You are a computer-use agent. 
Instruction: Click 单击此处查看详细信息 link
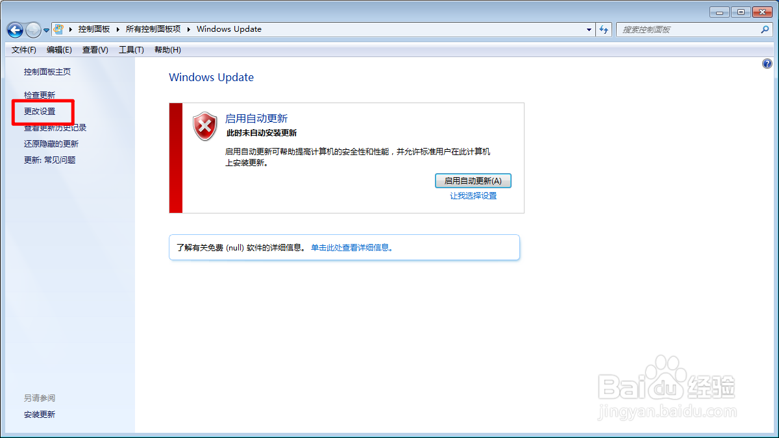pyautogui.click(x=352, y=248)
